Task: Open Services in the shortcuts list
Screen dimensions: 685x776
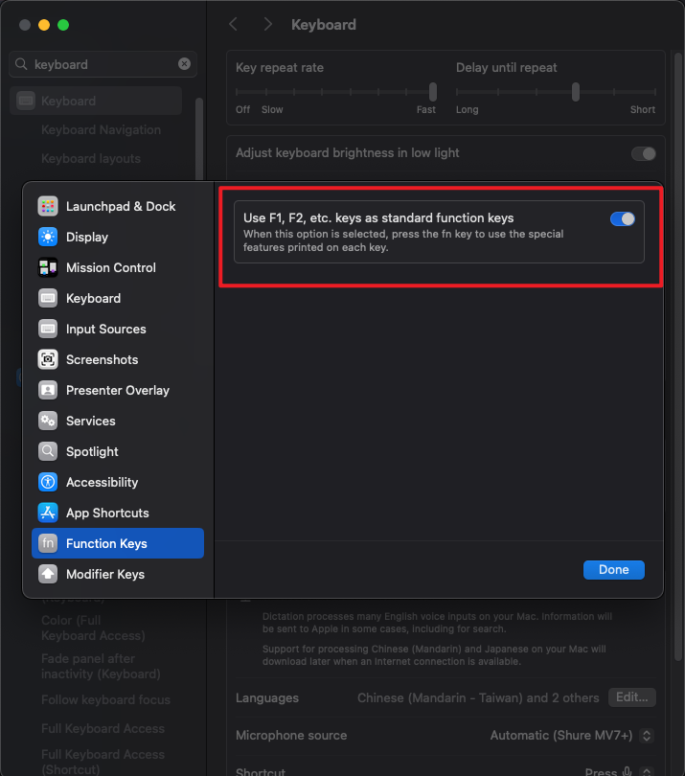Action: tap(90, 421)
